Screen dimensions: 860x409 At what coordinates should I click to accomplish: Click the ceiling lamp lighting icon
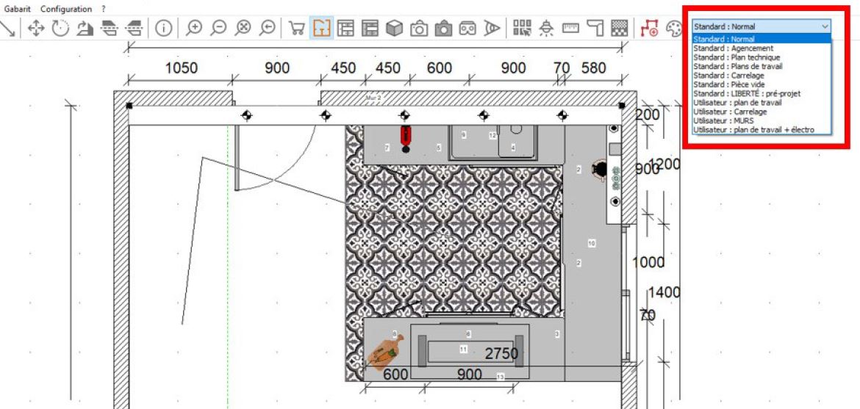pos(546,28)
